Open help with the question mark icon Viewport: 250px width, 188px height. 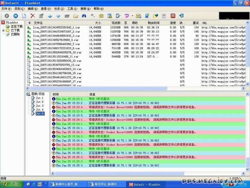(x=164, y=16)
